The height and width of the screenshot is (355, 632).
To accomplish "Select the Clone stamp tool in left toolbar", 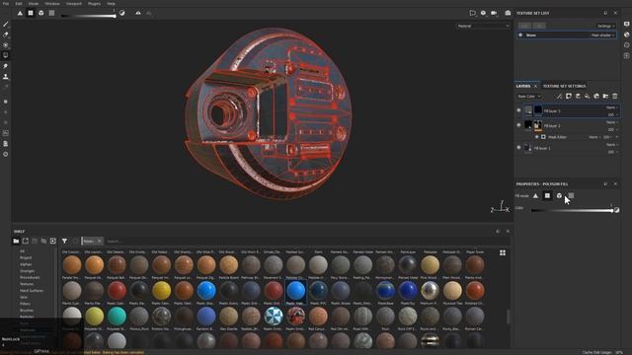I will coord(6,76).
